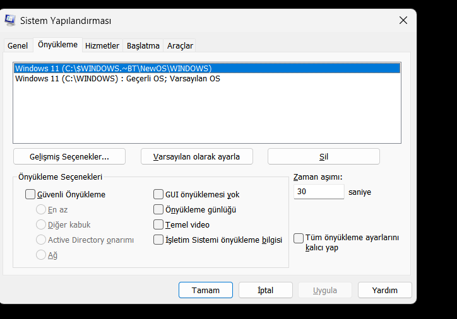
Task: Cancel using the İptal button
Action: tap(265, 290)
